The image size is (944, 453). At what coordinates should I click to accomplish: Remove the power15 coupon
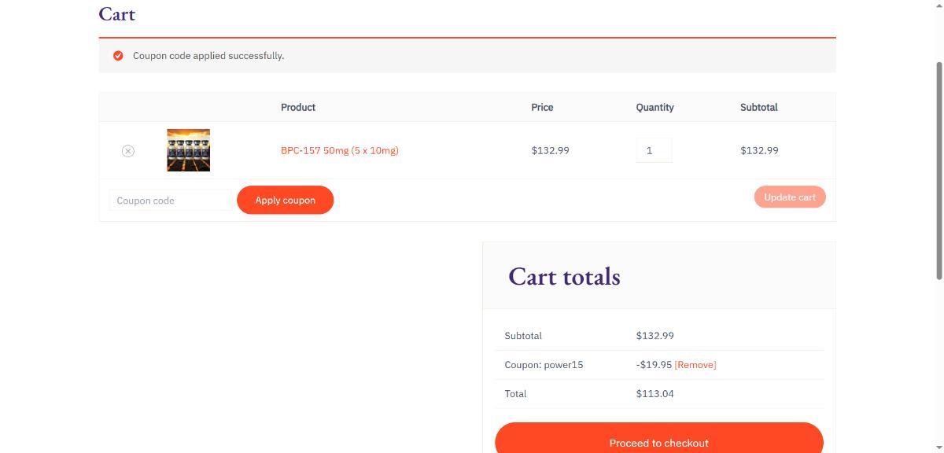pyautogui.click(x=695, y=365)
